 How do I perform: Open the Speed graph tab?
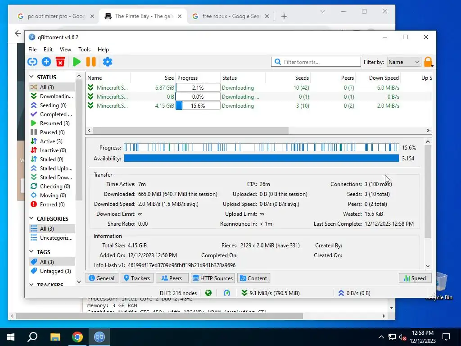tap(415, 278)
